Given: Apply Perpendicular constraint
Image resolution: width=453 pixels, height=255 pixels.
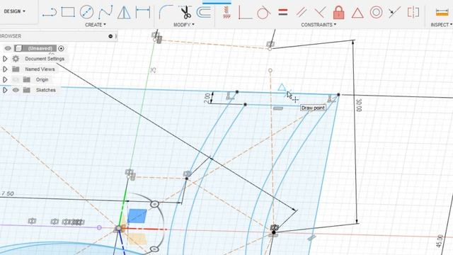Looking at the screenshot, I should (x=320, y=13).
